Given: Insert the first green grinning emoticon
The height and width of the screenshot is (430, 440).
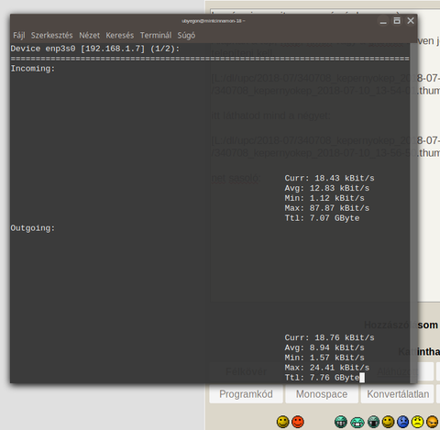Looking at the screenshot, I should click(341, 422).
